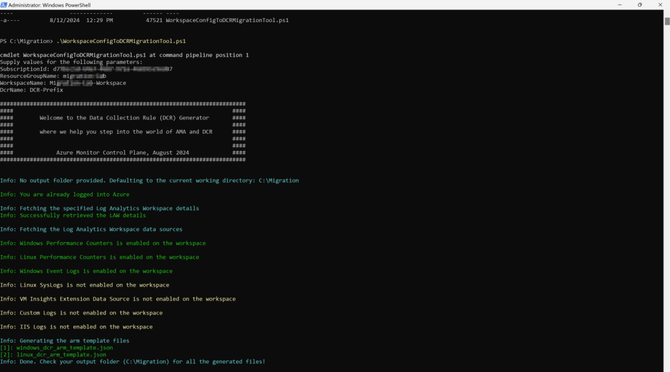Image resolution: width=670 pixels, height=372 pixels.
Task: Click '[1]: windows_dcr_arm_template.json' output line
Action: tap(56, 347)
